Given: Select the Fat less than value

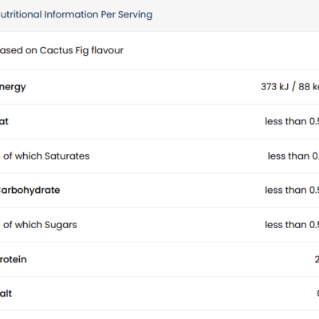Looking at the screenshot, I should (x=292, y=121).
